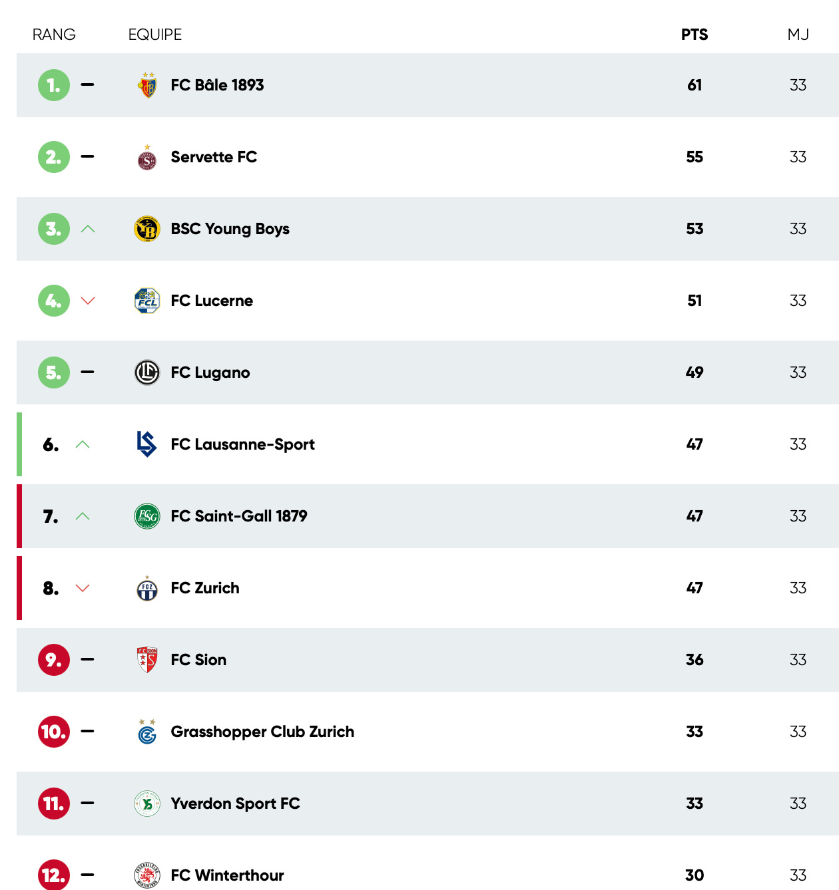
Task: Click the green rank badge number 1
Action: click(x=54, y=85)
